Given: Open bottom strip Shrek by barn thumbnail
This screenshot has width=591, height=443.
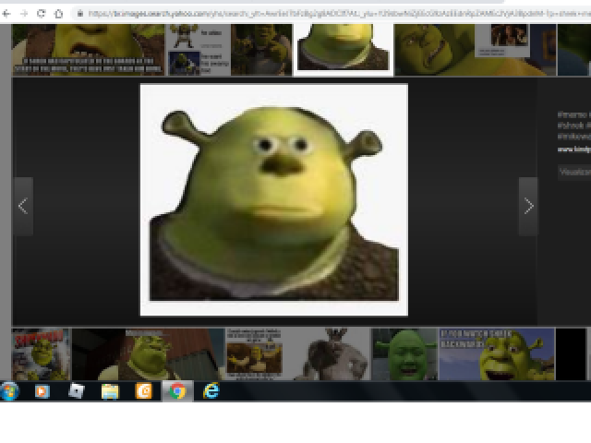Looking at the screenshot, I should (148, 354).
